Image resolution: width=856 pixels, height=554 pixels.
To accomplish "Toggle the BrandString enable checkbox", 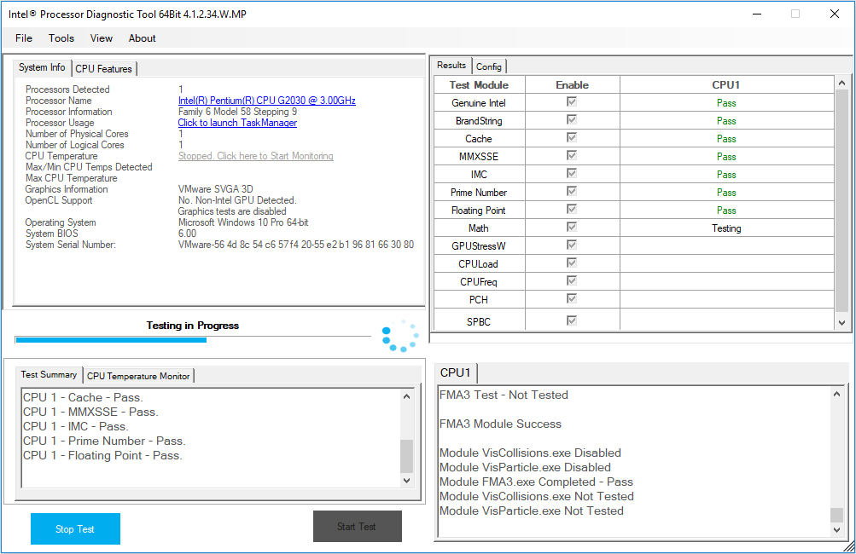I will 572,120.
